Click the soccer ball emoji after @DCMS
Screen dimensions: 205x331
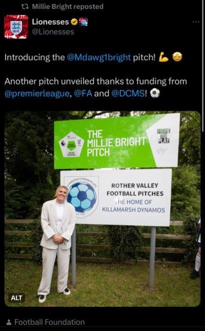(x=155, y=93)
